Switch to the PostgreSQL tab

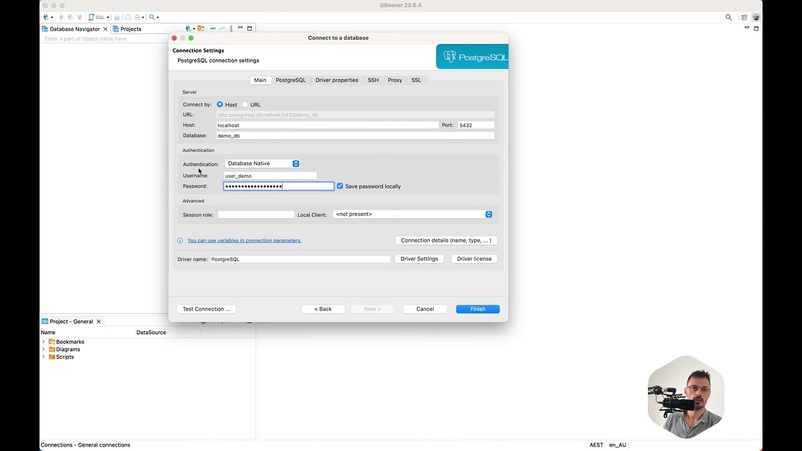tap(291, 80)
